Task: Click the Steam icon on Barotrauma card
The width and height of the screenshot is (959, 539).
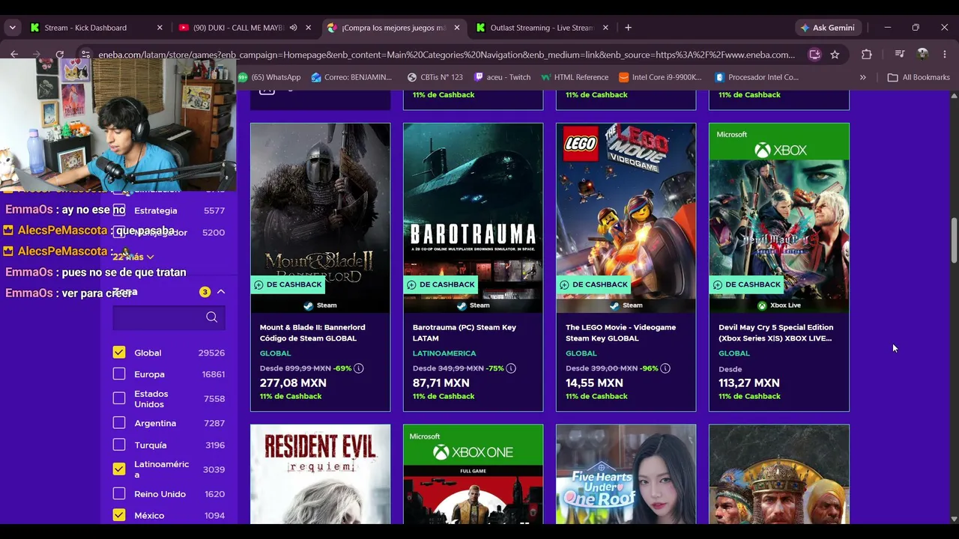Action: tap(461, 305)
